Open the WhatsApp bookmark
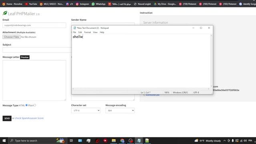The height and width of the screenshot is (144, 256). pos(99,4)
